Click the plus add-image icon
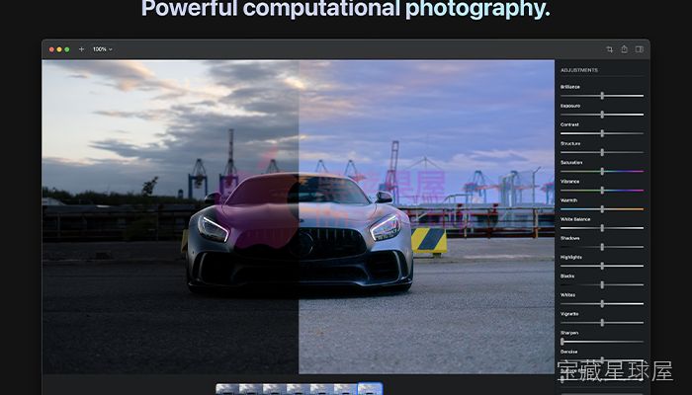This screenshot has width=692, height=395. 81,49
